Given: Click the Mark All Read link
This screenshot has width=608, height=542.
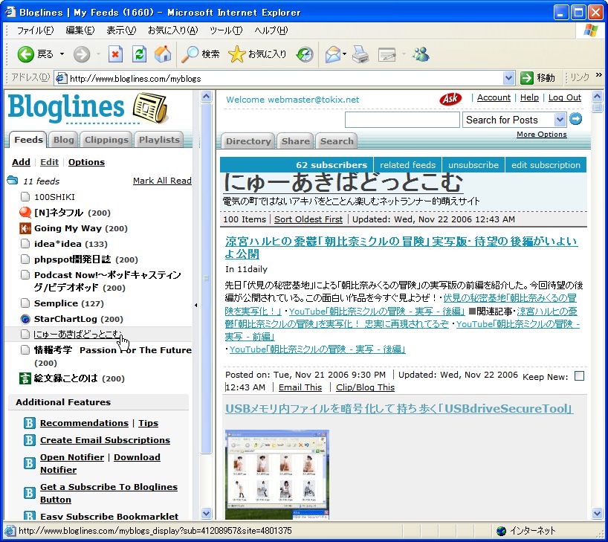Looking at the screenshot, I should (x=162, y=181).
